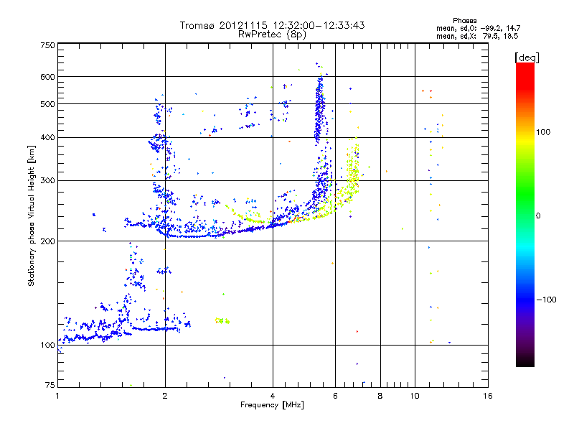Click the y-axis tick '75'
Screen dimensions: 574x431
point(50,385)
